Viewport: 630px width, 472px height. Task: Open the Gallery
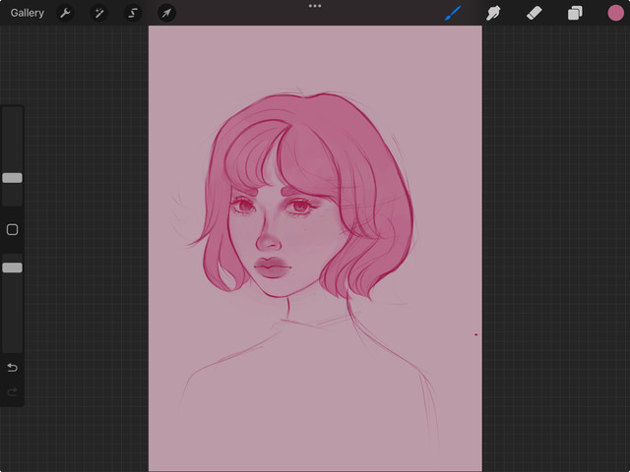click(x=27, y=13)
